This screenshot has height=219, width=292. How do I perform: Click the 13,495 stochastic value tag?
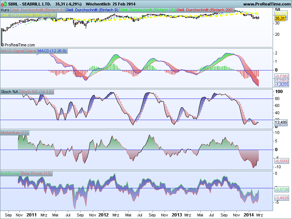click(281, 122)
